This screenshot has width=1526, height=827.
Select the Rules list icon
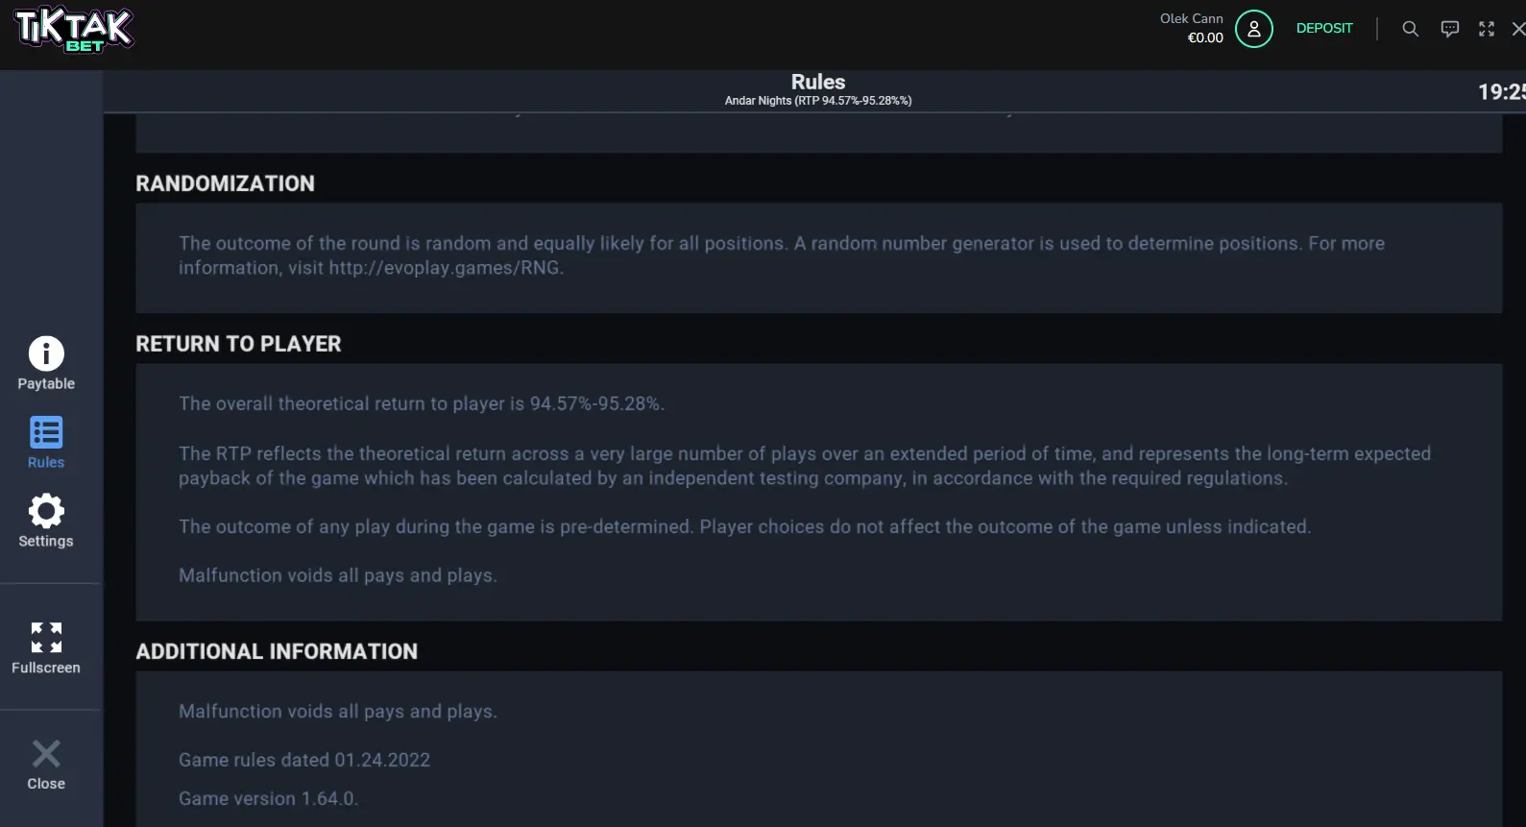tap(46, 432)
